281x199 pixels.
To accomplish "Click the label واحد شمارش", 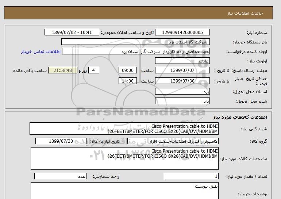I will point(106,177).
